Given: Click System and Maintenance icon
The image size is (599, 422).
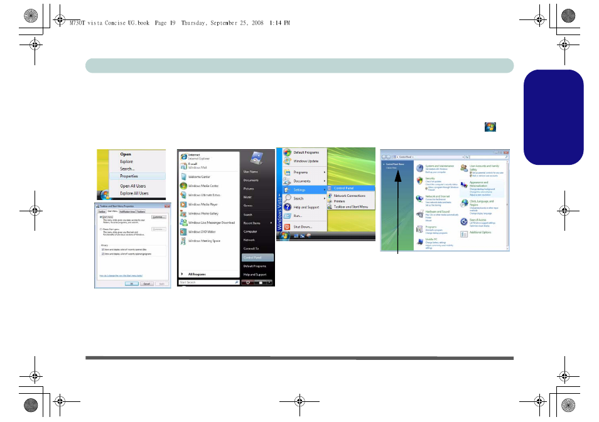Looking at the screenshot, I should coord(420,168).
